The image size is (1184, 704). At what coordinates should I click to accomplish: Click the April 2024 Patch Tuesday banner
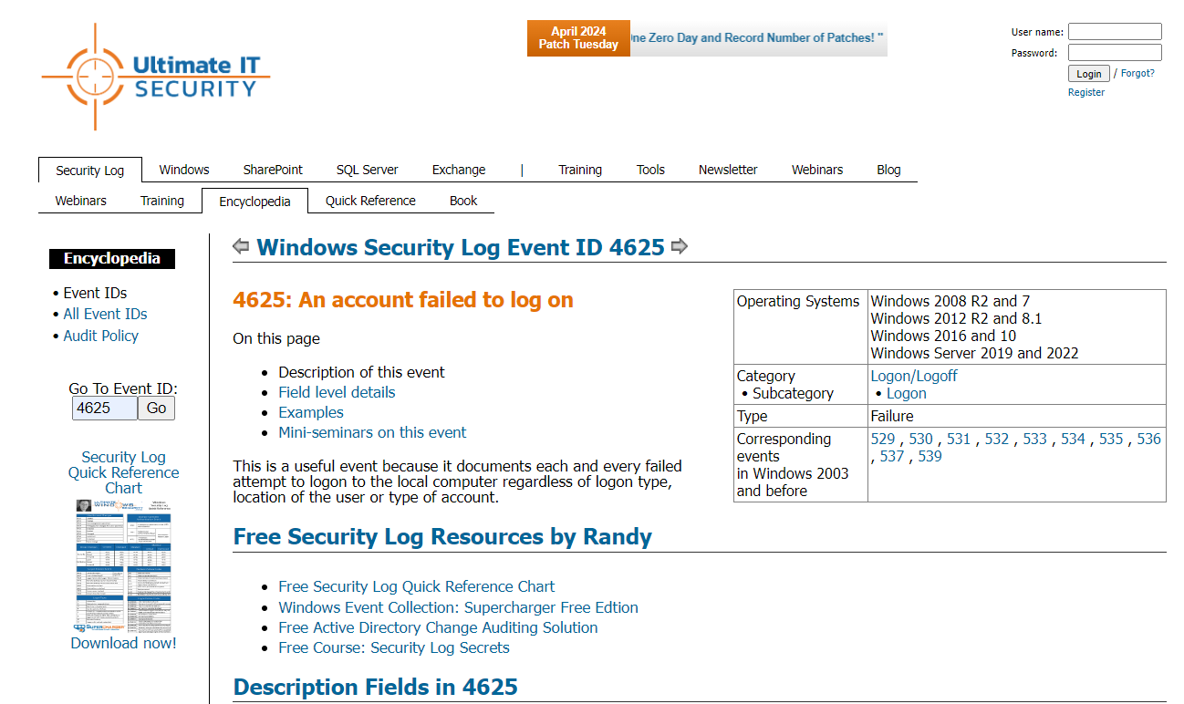578,38
